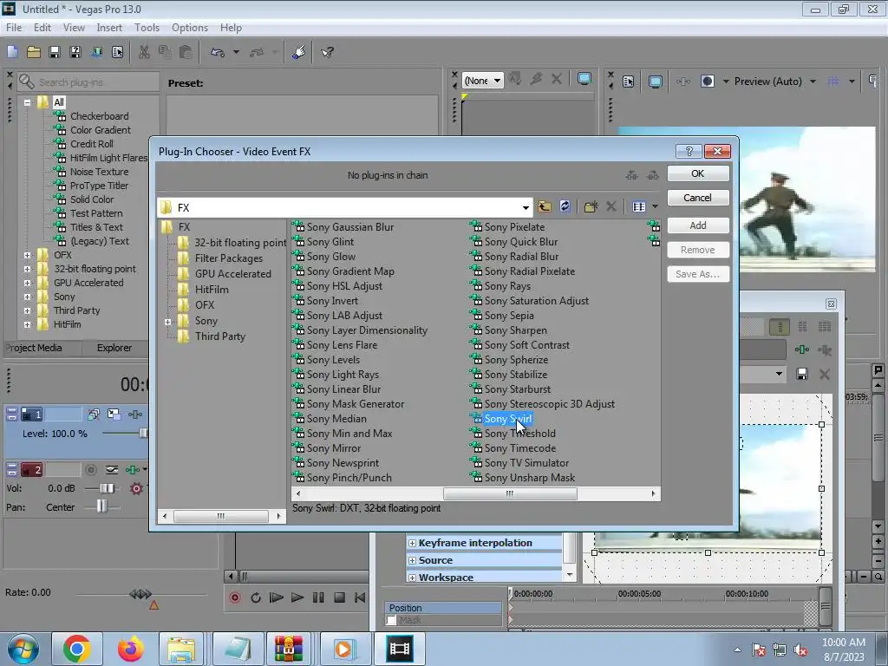
Task: Click the Open folder icon in toolbar
Action: tap(34, 52)
